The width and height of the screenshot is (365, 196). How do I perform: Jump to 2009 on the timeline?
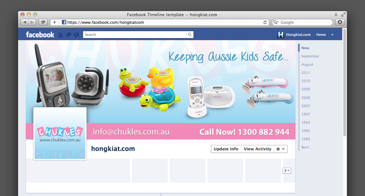(x=306, y=89)
